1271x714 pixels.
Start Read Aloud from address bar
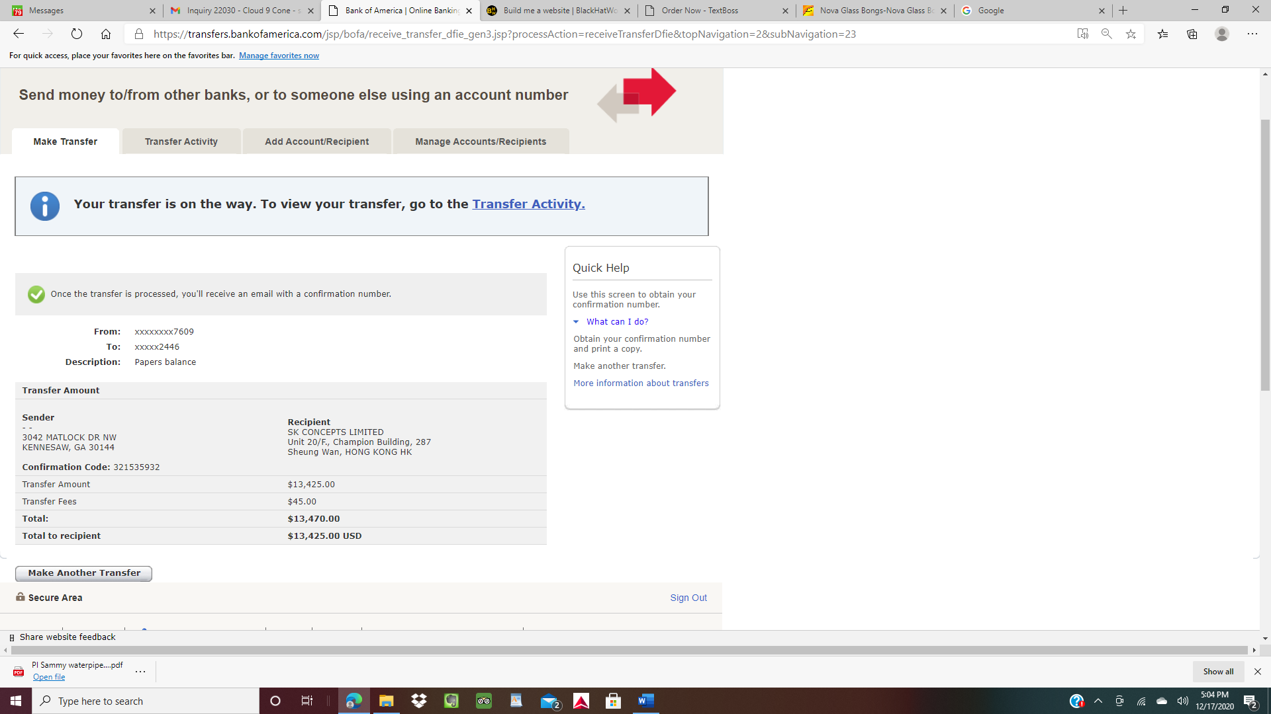(1083, 34)
